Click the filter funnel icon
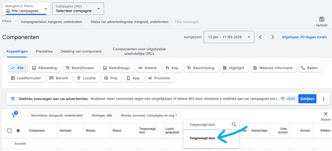Image resolution: width=332 pixels, height=151 pixels. (14, 115)
